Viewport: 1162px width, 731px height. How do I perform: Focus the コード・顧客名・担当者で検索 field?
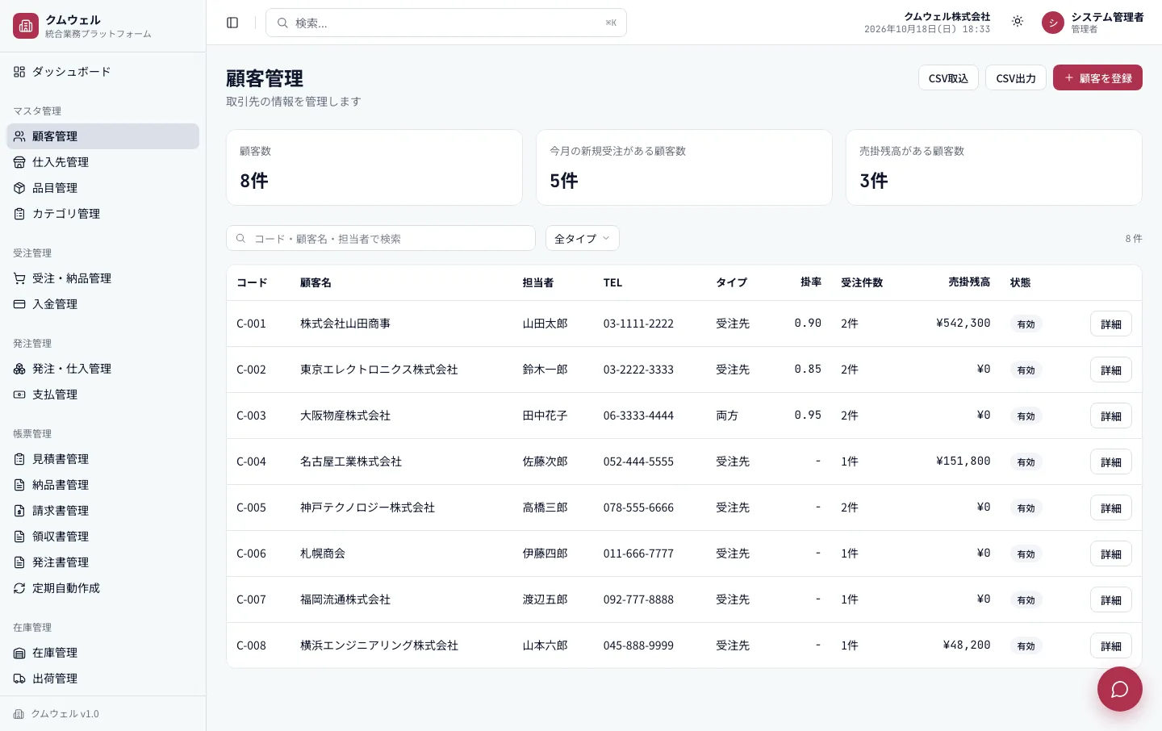point(381,238)
